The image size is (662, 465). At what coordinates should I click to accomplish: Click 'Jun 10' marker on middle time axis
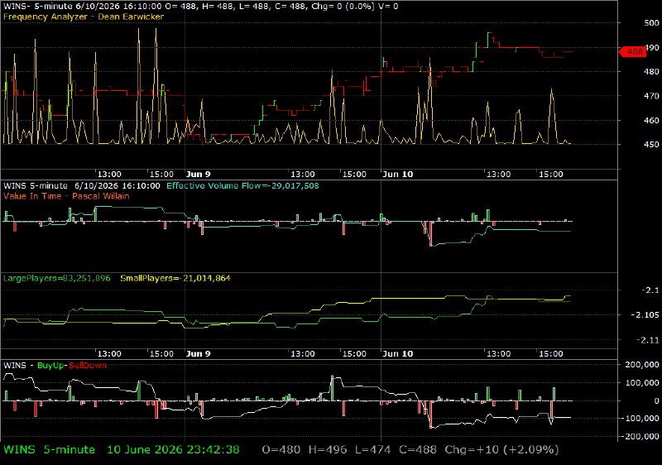pyautogui.click(x=397, y=353)
